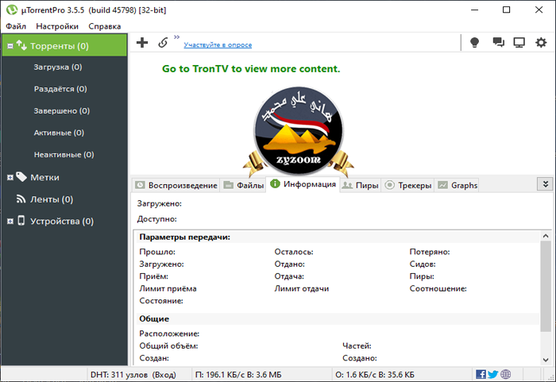Click the info pane vertical scrollbar thumb
The image size is (556, 382).
(546, 286)
